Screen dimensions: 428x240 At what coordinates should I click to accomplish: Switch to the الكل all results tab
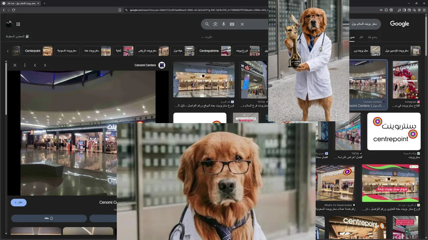(361, 37)
